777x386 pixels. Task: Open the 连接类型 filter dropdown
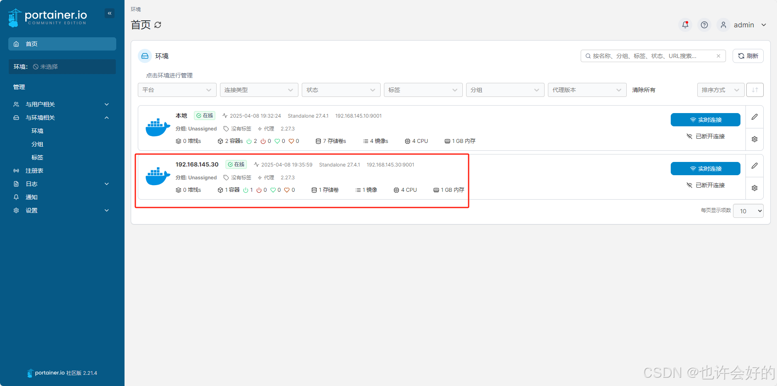pos(259,90)
